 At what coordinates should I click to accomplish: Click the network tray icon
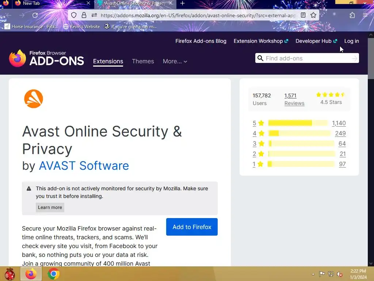click(x=331, y=274)
